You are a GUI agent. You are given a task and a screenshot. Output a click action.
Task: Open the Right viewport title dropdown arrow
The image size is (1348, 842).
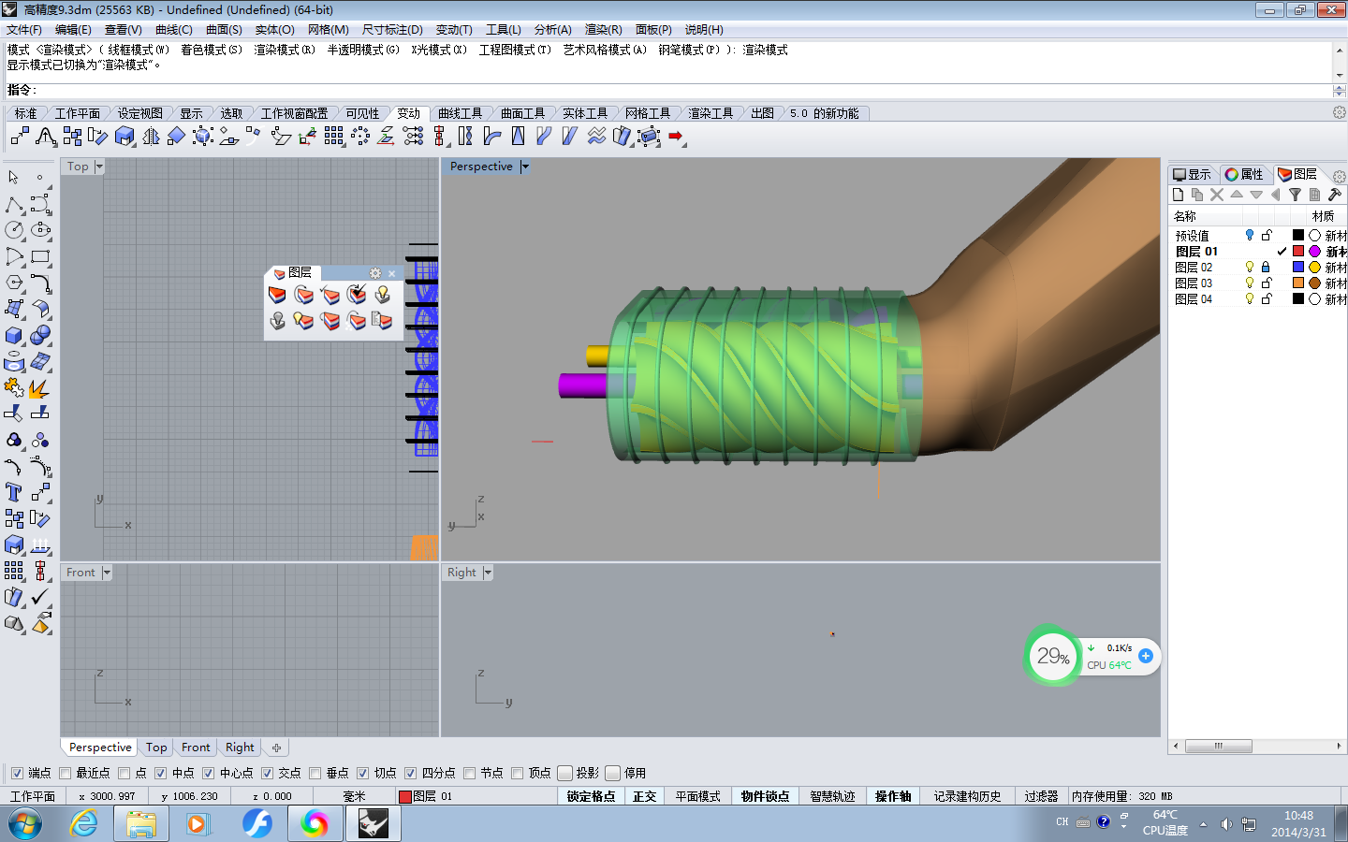click(488, 573)
